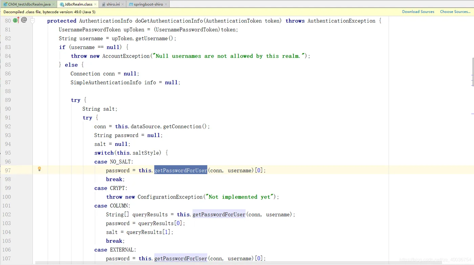
Task: Click the doGetAuthenticationInfo method name
Action: click(x=169, y=21)
